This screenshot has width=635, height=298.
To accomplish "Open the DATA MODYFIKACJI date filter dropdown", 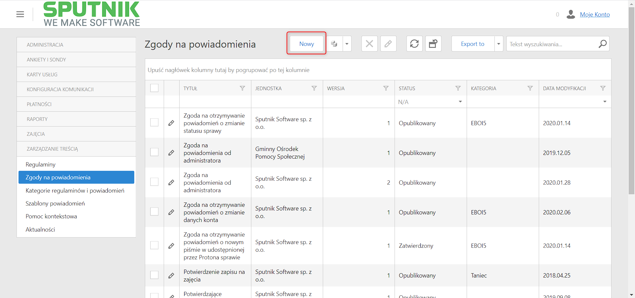I will (605, 102).
